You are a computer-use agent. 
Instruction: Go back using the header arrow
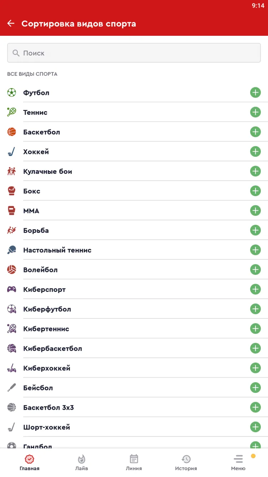11,24
